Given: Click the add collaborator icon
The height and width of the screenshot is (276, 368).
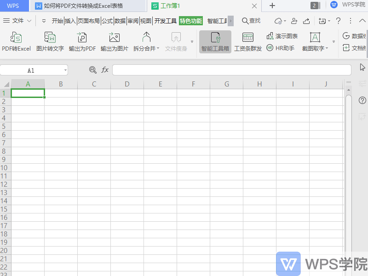Looking at the screenshot, I should click(294, 21).
